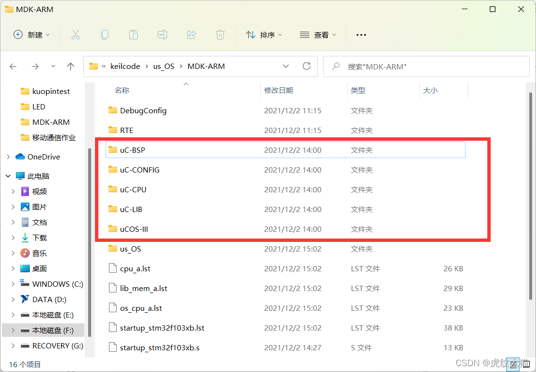Select the us_OS folder in file list
536x372 pixels.
click(285, 249)
